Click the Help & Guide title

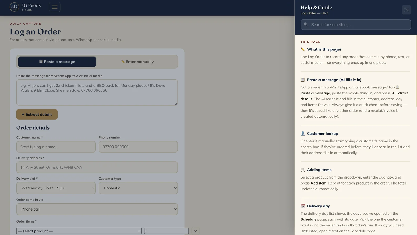[316, 8]
